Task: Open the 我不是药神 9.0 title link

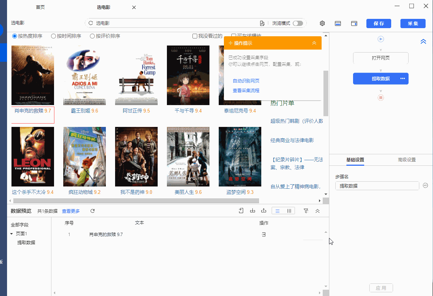Action: pyautogui.click(x=137, y=192)
